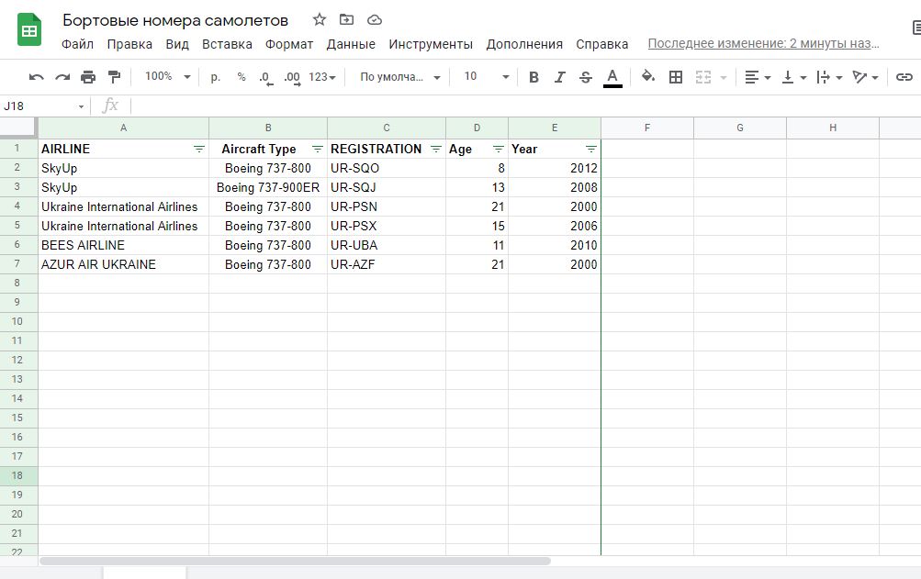Viewport: 921px width, 579px height.
Task: Click the redo arrow icon
Action: [x=62, y=77]
